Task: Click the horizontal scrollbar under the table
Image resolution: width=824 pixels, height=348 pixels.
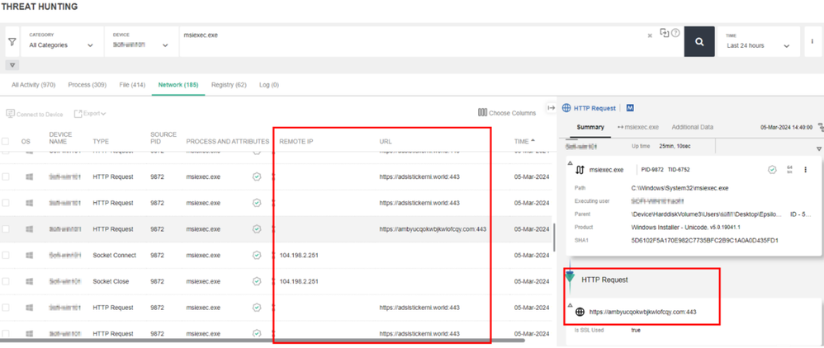Action: point(263,341)
